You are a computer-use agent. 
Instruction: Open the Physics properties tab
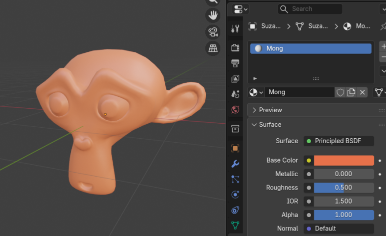(235, 195)
